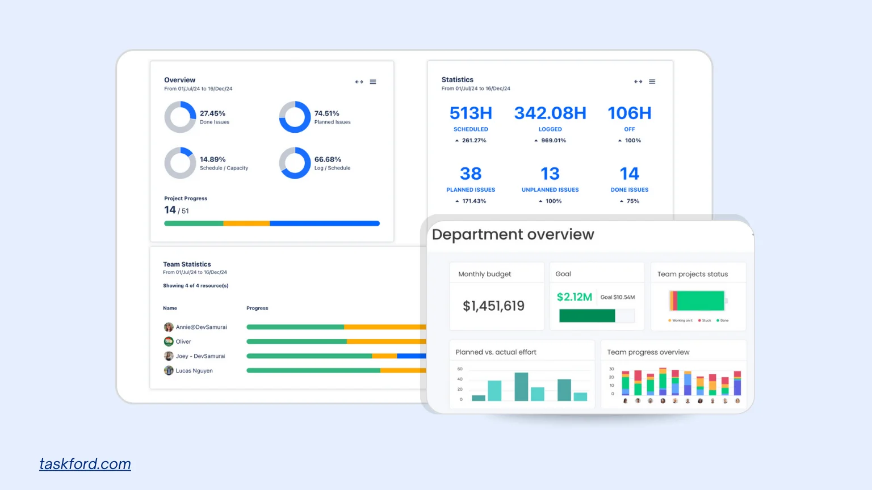Image resolution: width=872 pixels, height=490 pixels.
Task: Click Oliver's avatar icon
Action: pos(169,341)
